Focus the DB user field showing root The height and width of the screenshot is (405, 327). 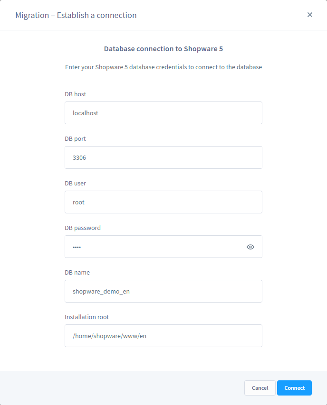pos(163,202)
